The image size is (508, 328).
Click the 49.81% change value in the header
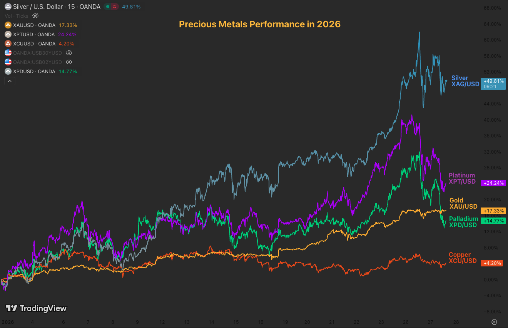point(131,7)
